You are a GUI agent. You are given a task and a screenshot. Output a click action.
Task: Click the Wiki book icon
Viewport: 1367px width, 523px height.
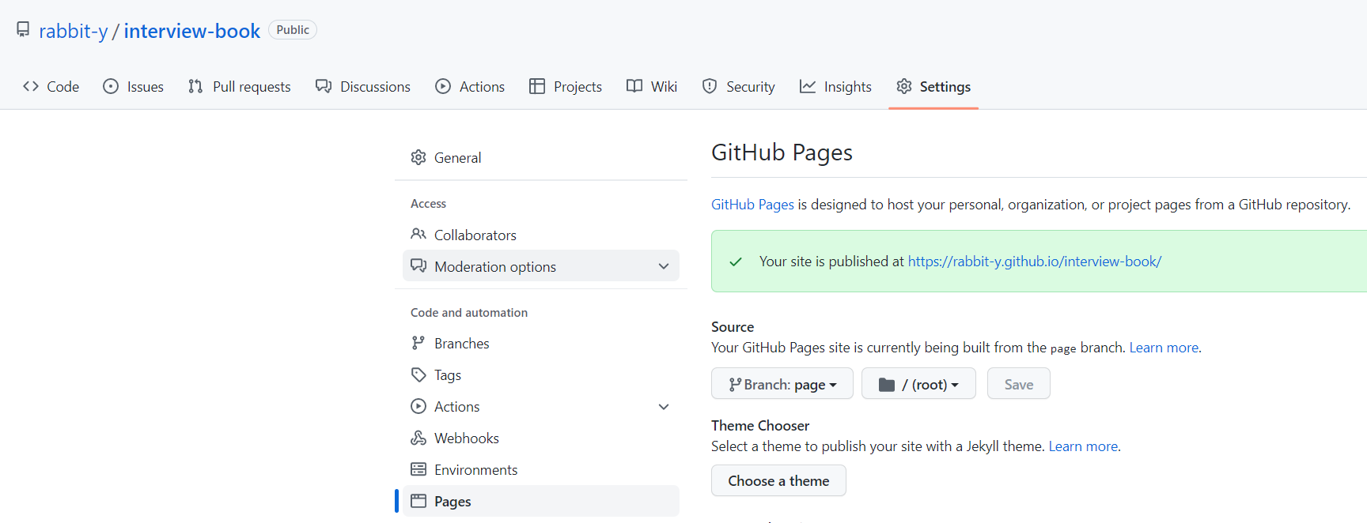pos(634,86)
